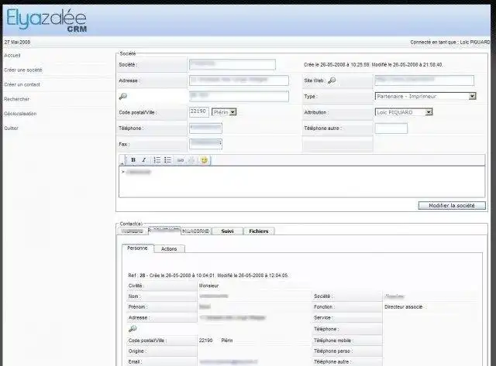Click the 'Monsieur' civilité value

coord(208,286)
